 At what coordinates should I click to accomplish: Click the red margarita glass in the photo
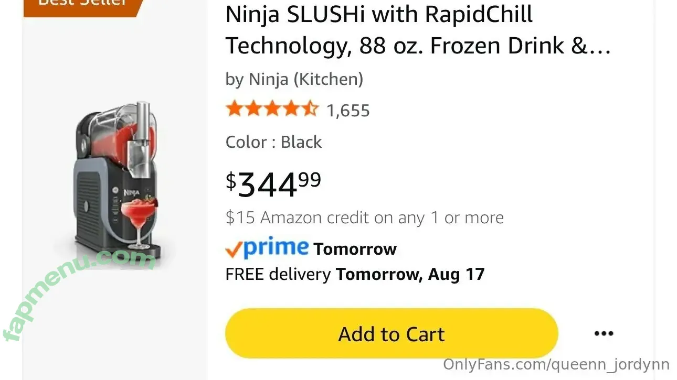coord(137,215)
